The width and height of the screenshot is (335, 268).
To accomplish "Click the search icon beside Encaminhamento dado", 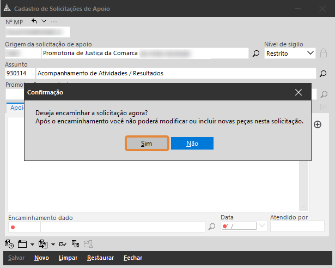I will [212, 227].
